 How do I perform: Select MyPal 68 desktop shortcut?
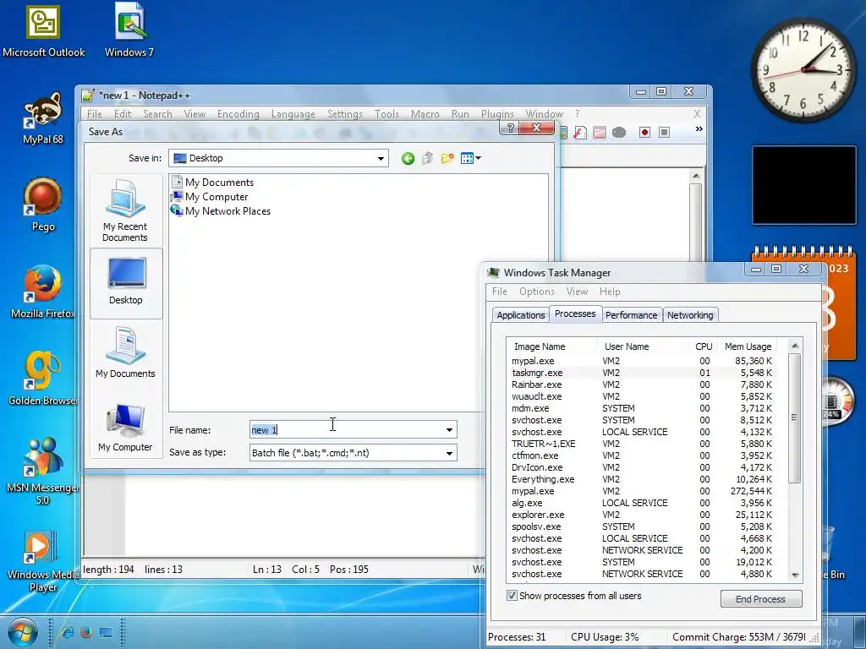pos(43,118)
